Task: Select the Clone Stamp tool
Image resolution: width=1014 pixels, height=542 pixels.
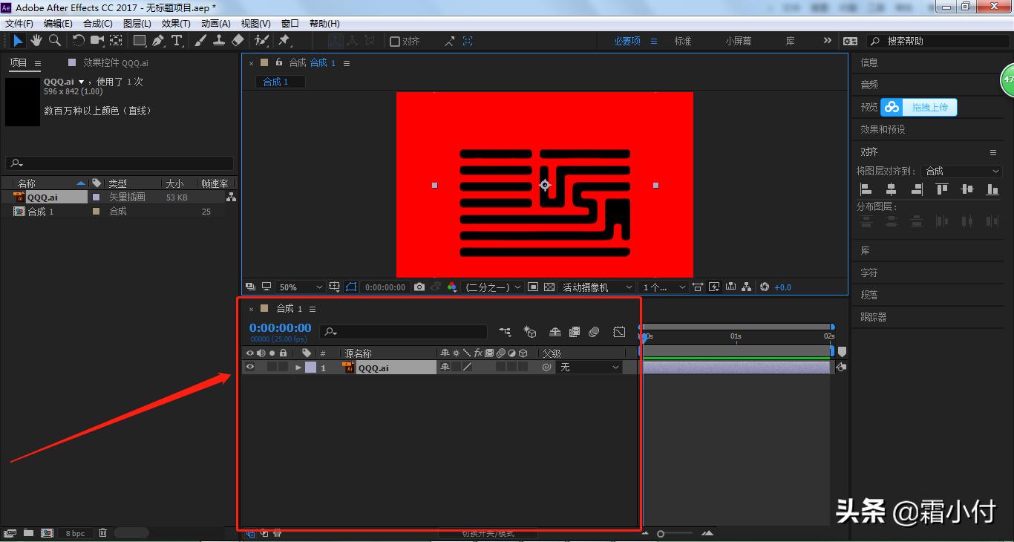Action: click(219, 41)
